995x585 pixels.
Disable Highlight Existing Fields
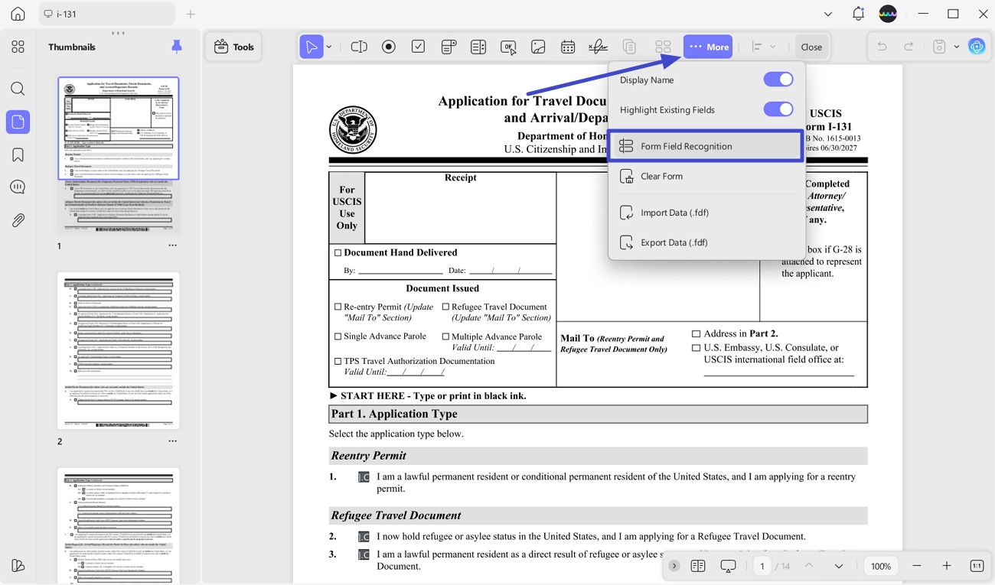pyautogui.click(x=778, y=109)
